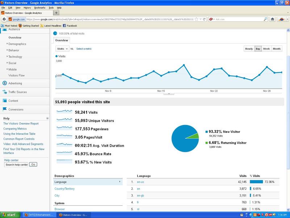Open Video: Add Advanced Segments help link
The image size is (290, 218).
coord(23,144)
